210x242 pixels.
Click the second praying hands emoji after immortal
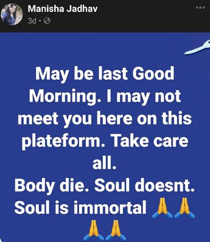click(x=184, y=208)
